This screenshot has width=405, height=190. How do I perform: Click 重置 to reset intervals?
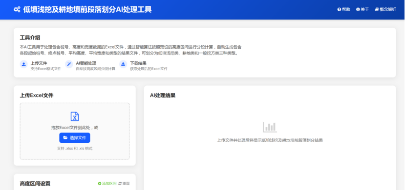click(x=124, y=184)
